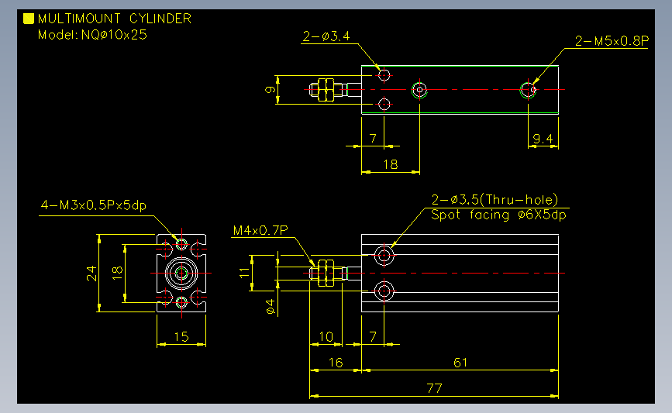Screen dimensions: 672x413
Task: Select the 15 width dimension value
Action: [181, 337]
